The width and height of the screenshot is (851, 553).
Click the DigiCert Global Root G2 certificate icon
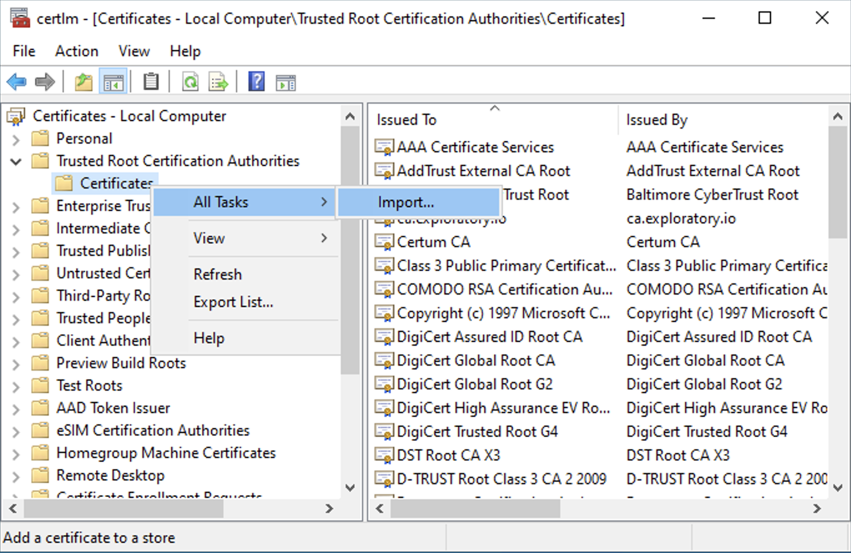[384, 384]
